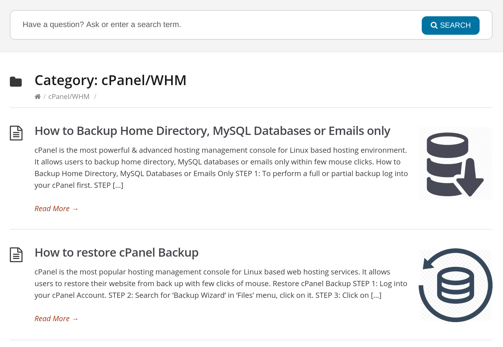Click the blue SEARCH button
Image resolution: width=503 pixels, height=347 pixels.
[451, 26]
